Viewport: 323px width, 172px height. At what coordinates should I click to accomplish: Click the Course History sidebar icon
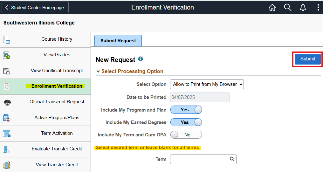(x=7, y=40)
